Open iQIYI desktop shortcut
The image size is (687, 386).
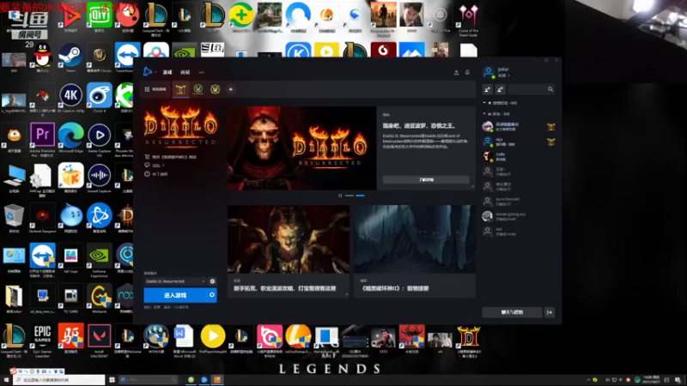(x=99, y=17)
